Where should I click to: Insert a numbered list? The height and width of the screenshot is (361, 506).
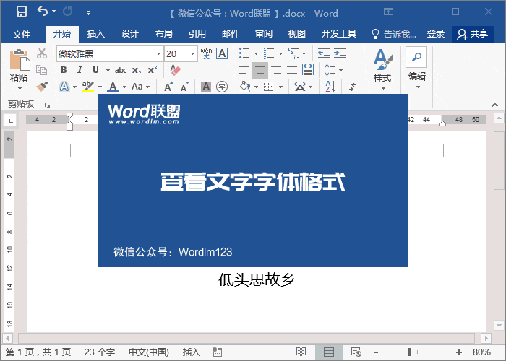268,53
